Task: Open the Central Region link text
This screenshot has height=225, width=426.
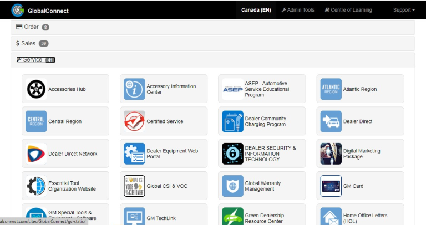Action: 65,121
